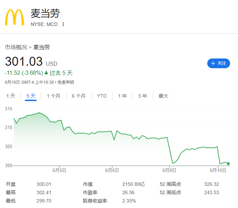
Task: Click the 开盘 label
Action: click(x=11, y=184)
